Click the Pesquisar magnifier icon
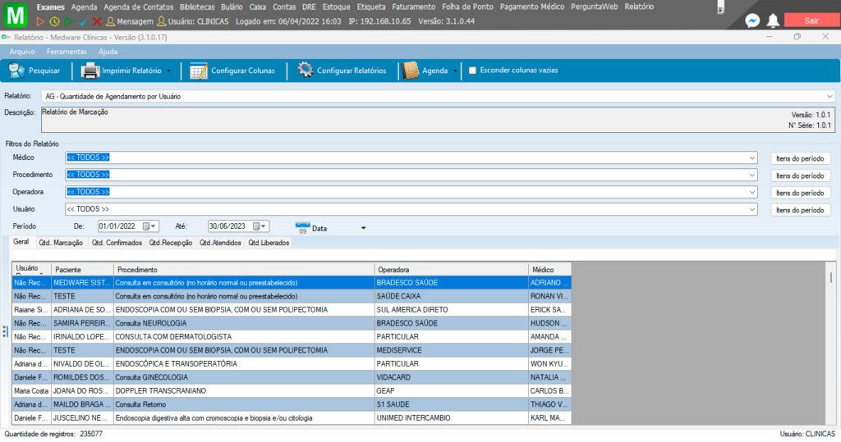 16,71
